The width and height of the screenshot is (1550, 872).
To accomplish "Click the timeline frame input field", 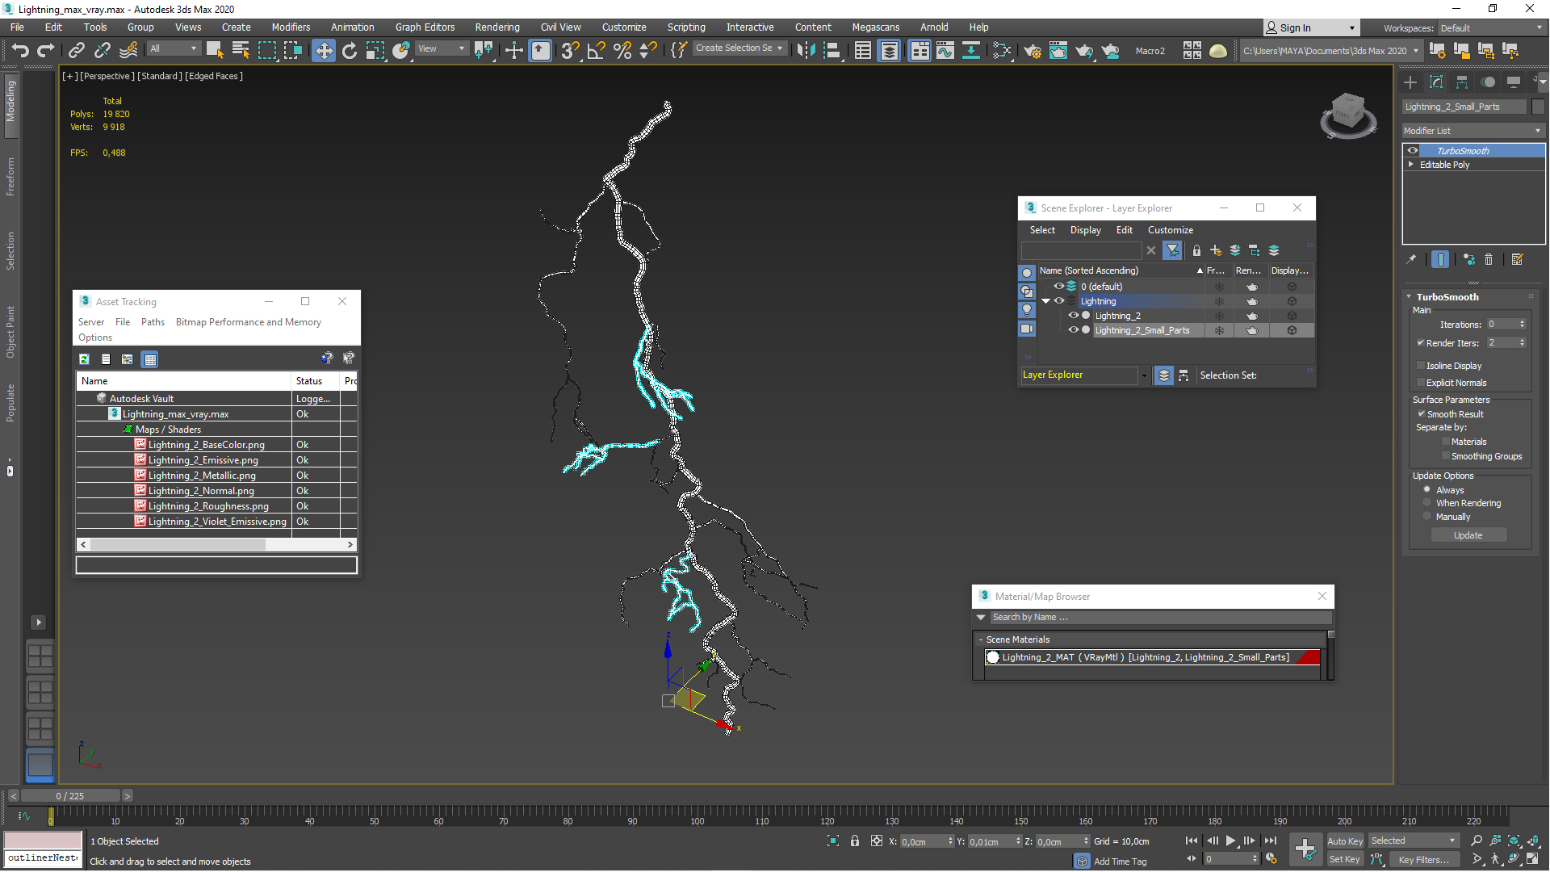I will click(69, 795).
